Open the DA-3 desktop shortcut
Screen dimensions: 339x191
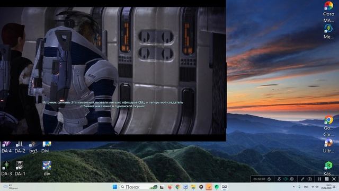[x=6, y=169]
